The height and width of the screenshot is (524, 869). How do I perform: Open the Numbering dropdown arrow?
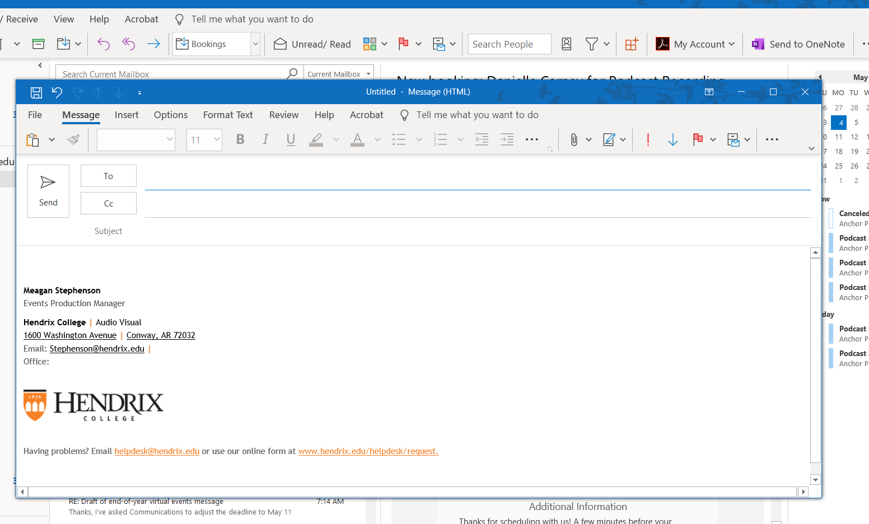pyautogui.click(x=460, y=140)
